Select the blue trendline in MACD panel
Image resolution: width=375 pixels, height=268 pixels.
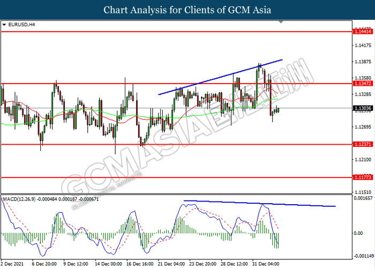(260, 203)
